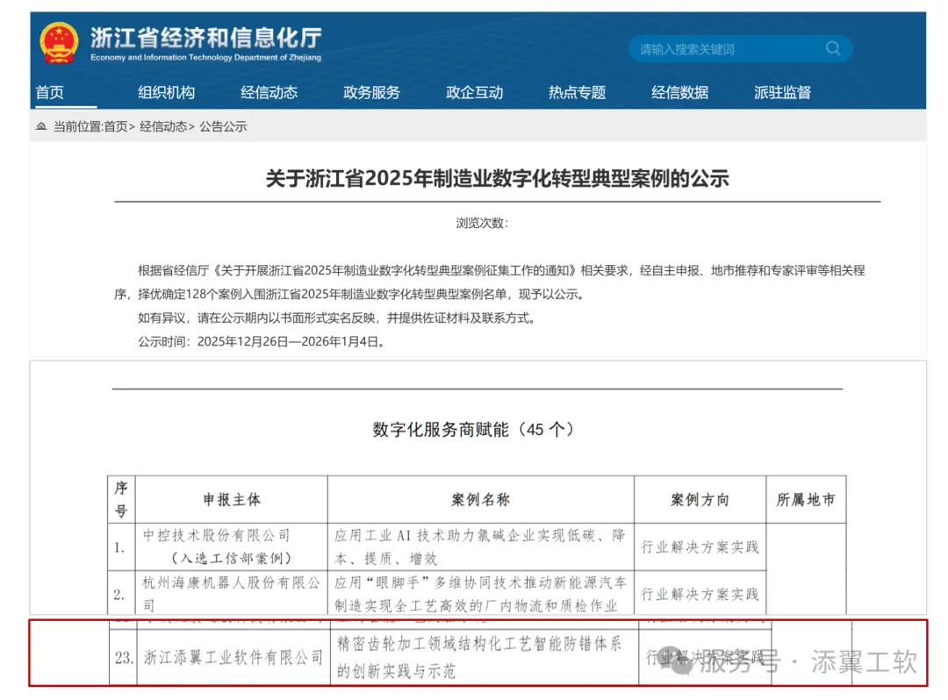The height and width of the screenshot is (700, 948).
Task: Open the 组织机构 navigation menu
Action: [x=167, y=92]
